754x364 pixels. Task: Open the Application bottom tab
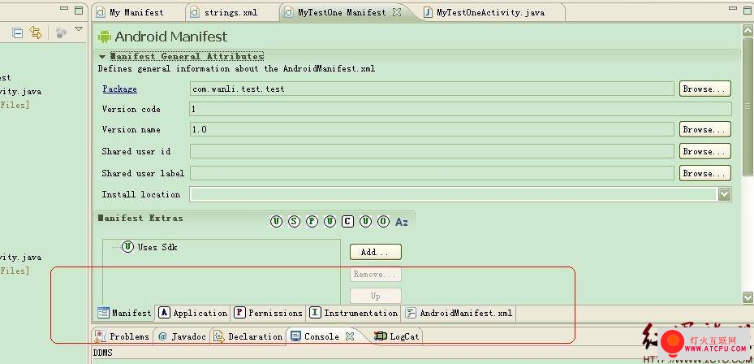(193, 313)
